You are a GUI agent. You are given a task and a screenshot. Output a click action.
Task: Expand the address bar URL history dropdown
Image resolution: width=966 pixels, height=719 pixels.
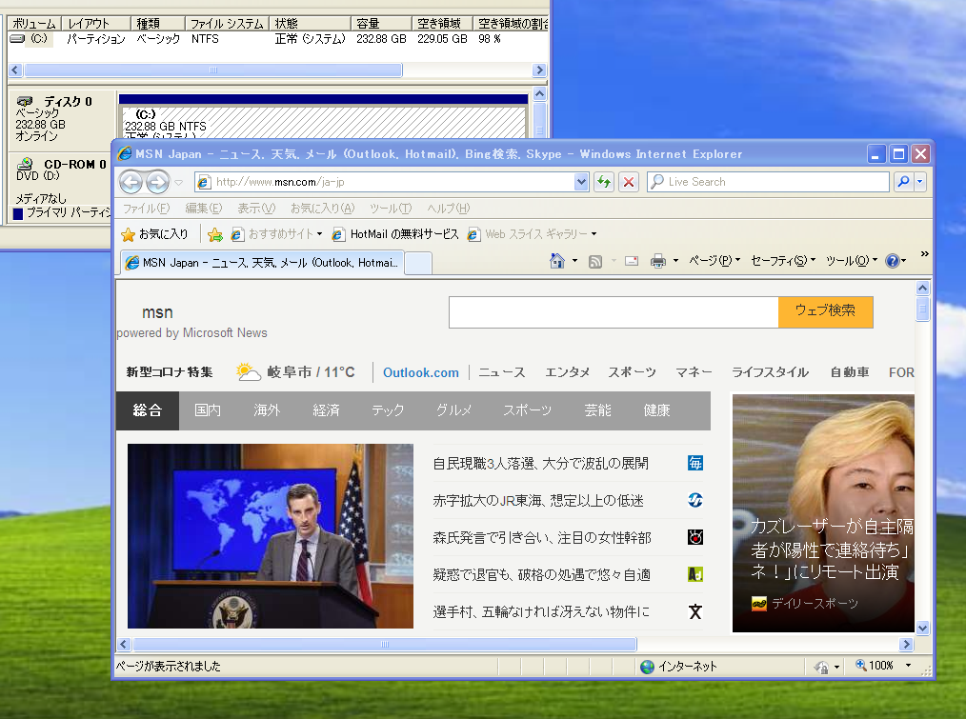click(580, 182)
